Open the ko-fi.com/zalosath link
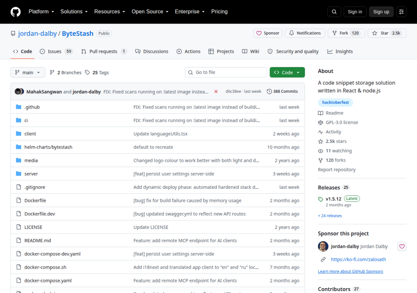417x293 pixels. pyautogui.click(x=358, y=260)
